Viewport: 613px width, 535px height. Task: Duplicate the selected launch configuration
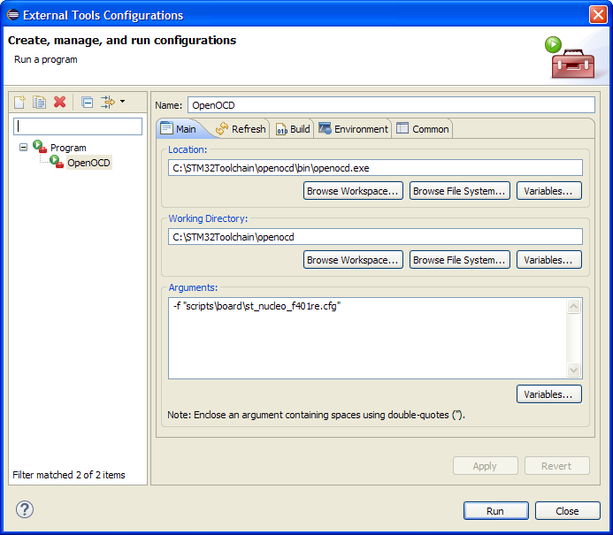pos(40,103)
